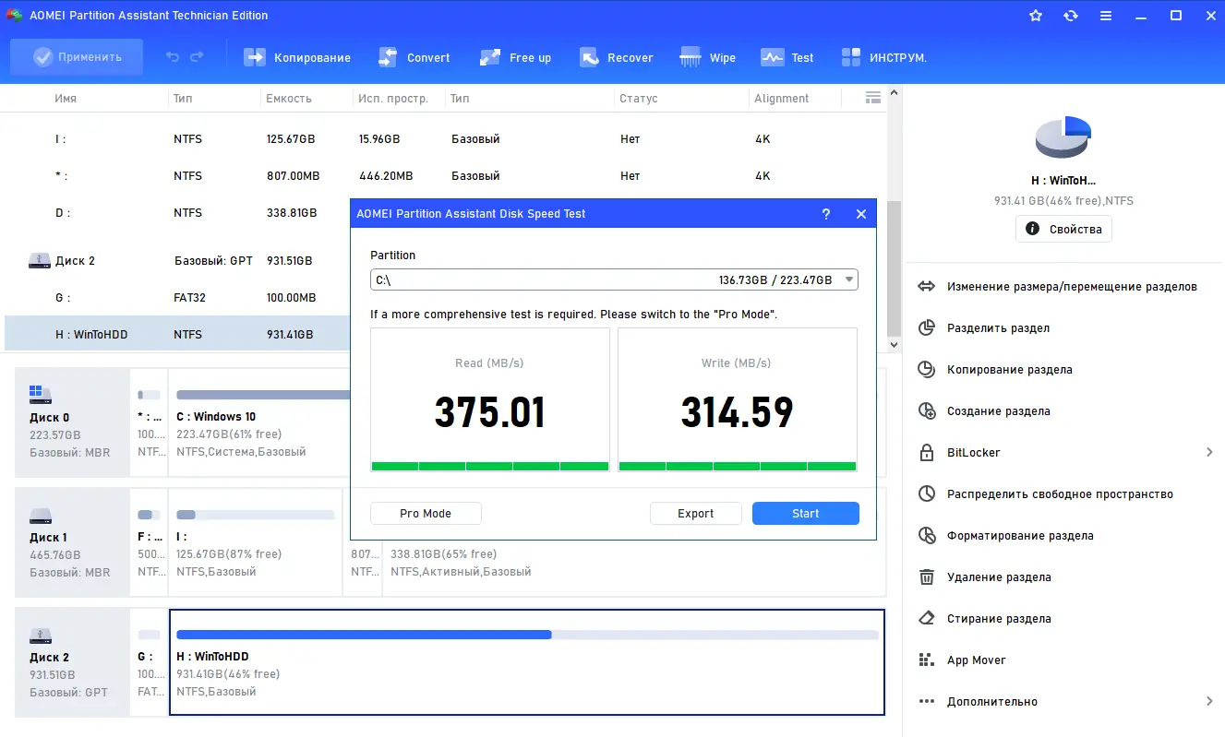Select H : WinToHDD block in disk map

pos(527,662)
